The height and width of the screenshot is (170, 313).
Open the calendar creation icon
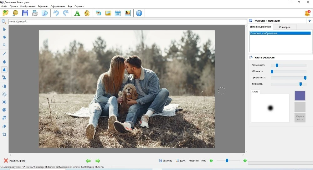coord(118,13)
